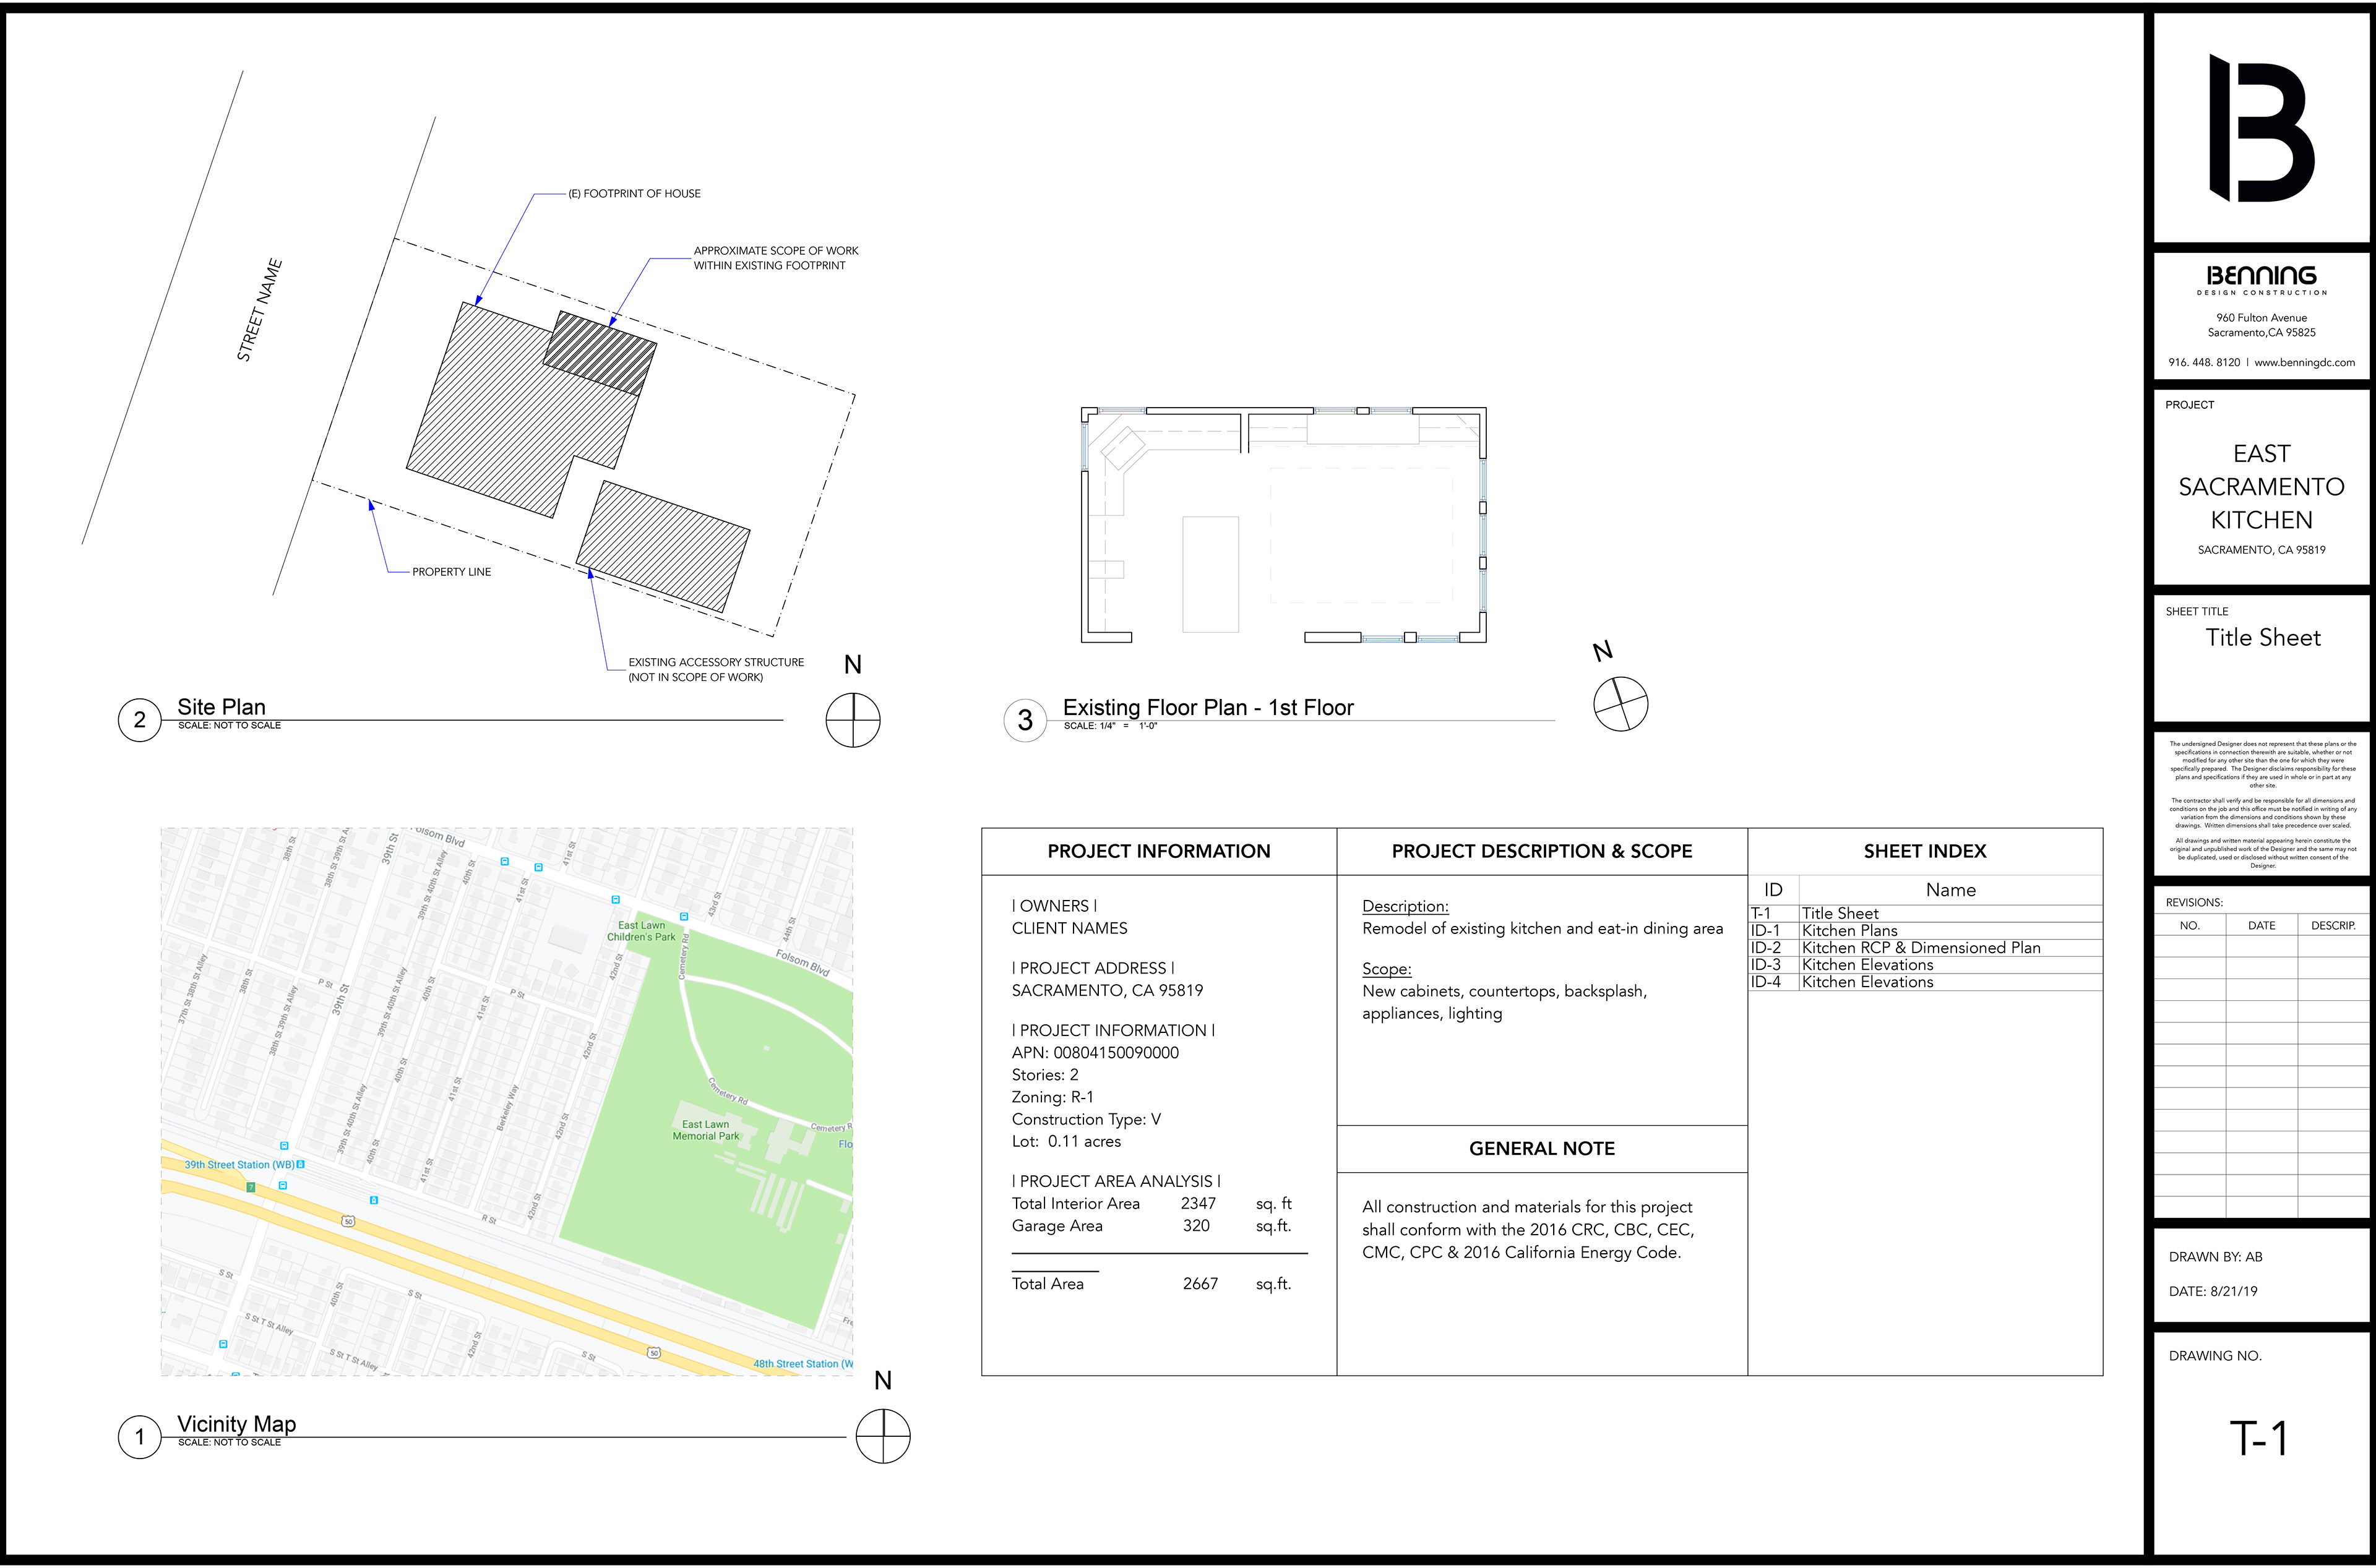The height and width of the screenshot is (1568, 2376).
Task: Click the GENERAL NOTE header
Action: (1542, 1148)
